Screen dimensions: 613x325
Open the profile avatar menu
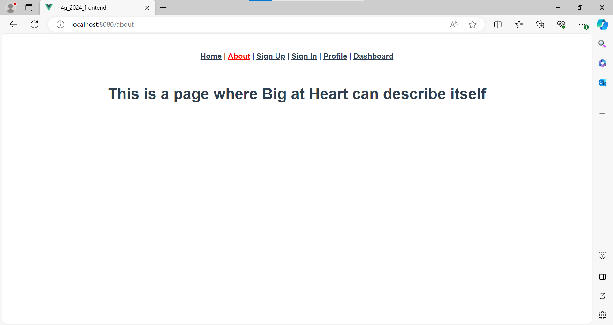[x=11, y=7]
